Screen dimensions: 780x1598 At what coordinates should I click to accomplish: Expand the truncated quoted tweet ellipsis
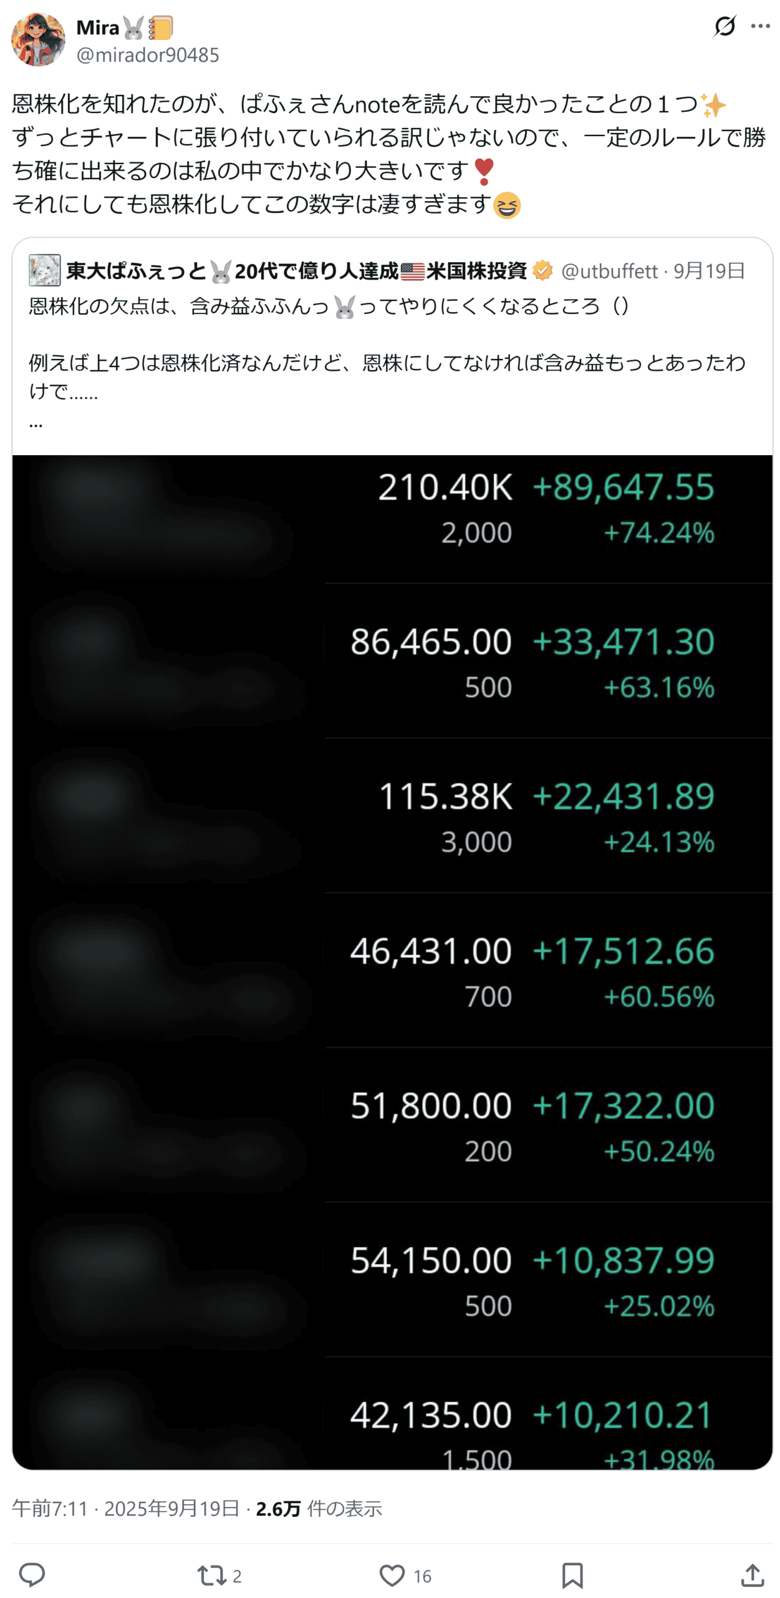36,423
